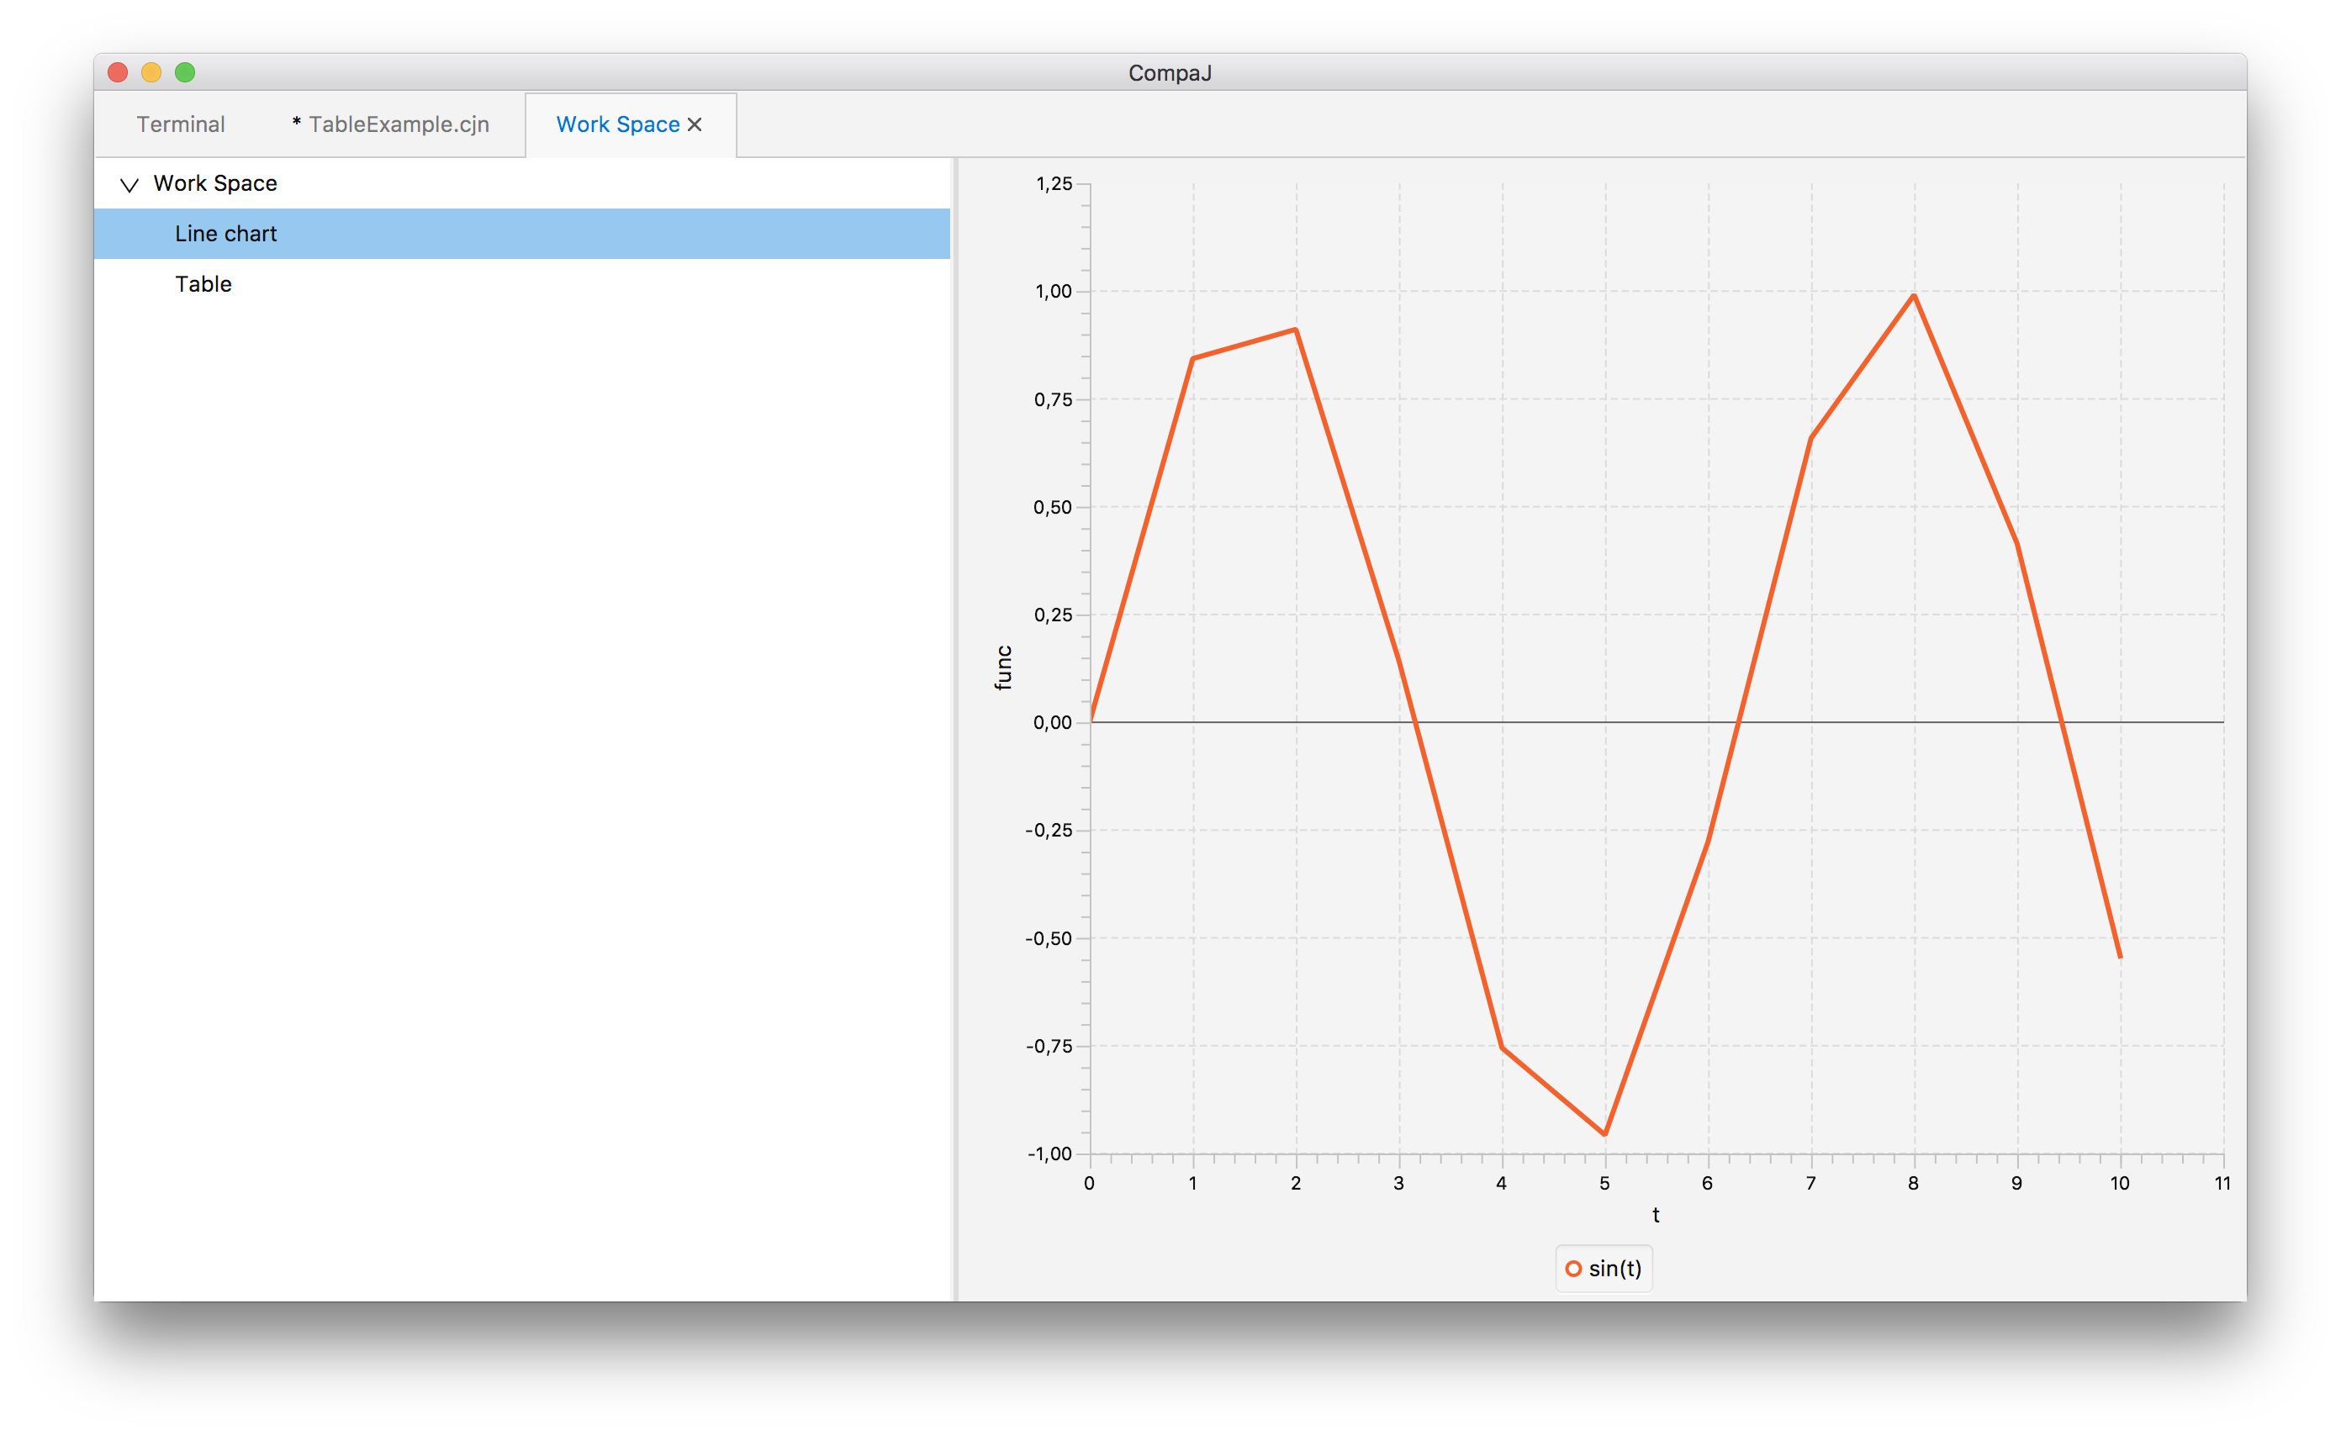Click the green zoom window button
Viewport: 2341px width, 1436px height.
click(x=185, y=72)
